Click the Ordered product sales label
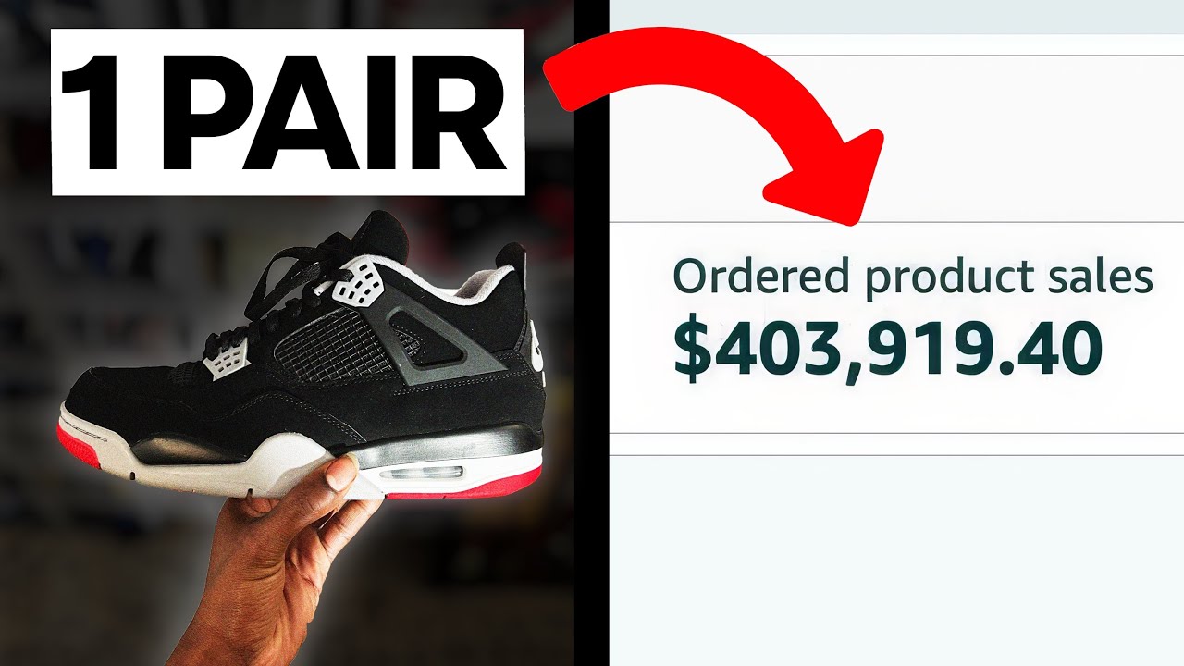The height and width of the screenshot is (666, 1184). point(912,277)
